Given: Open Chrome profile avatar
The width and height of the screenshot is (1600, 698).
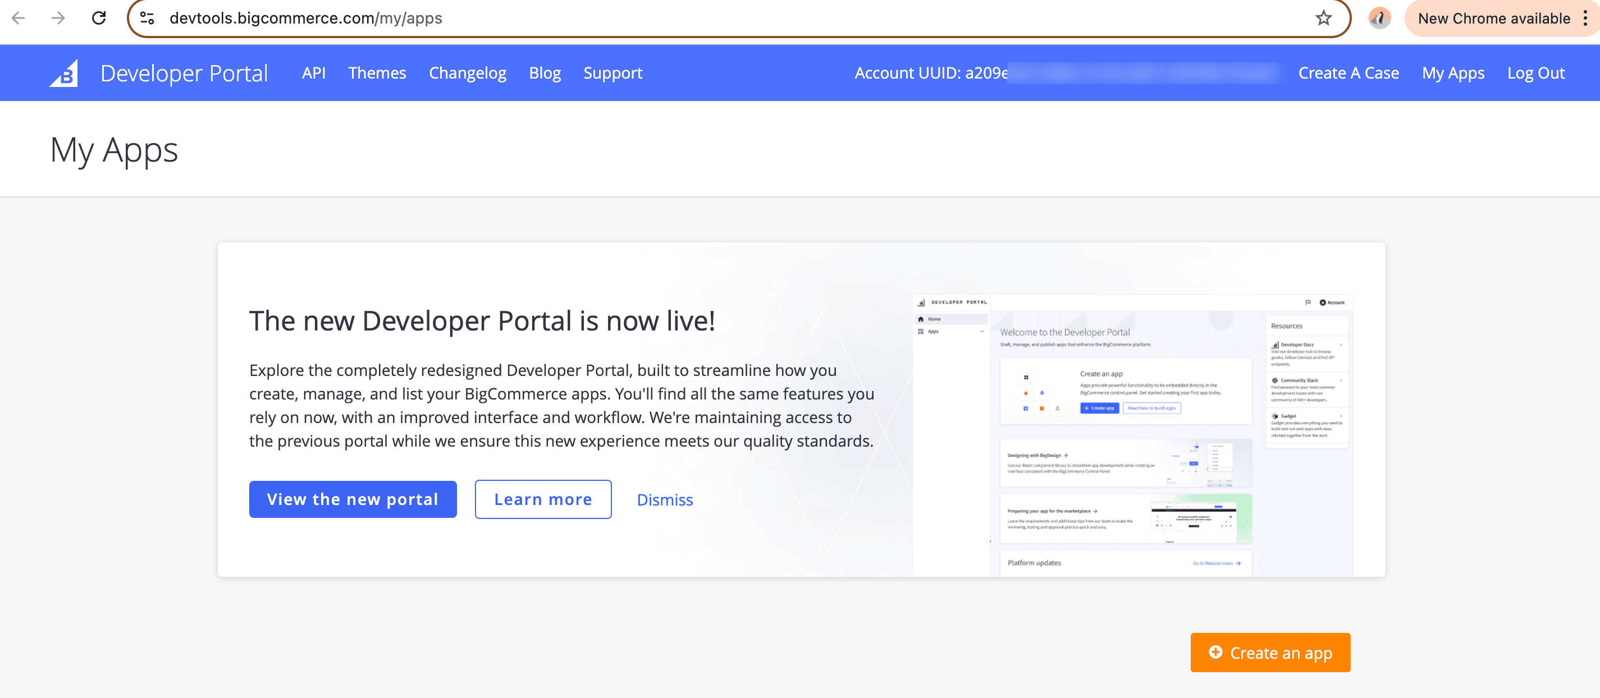Looking at the screenshot, I should point(1379,18).
